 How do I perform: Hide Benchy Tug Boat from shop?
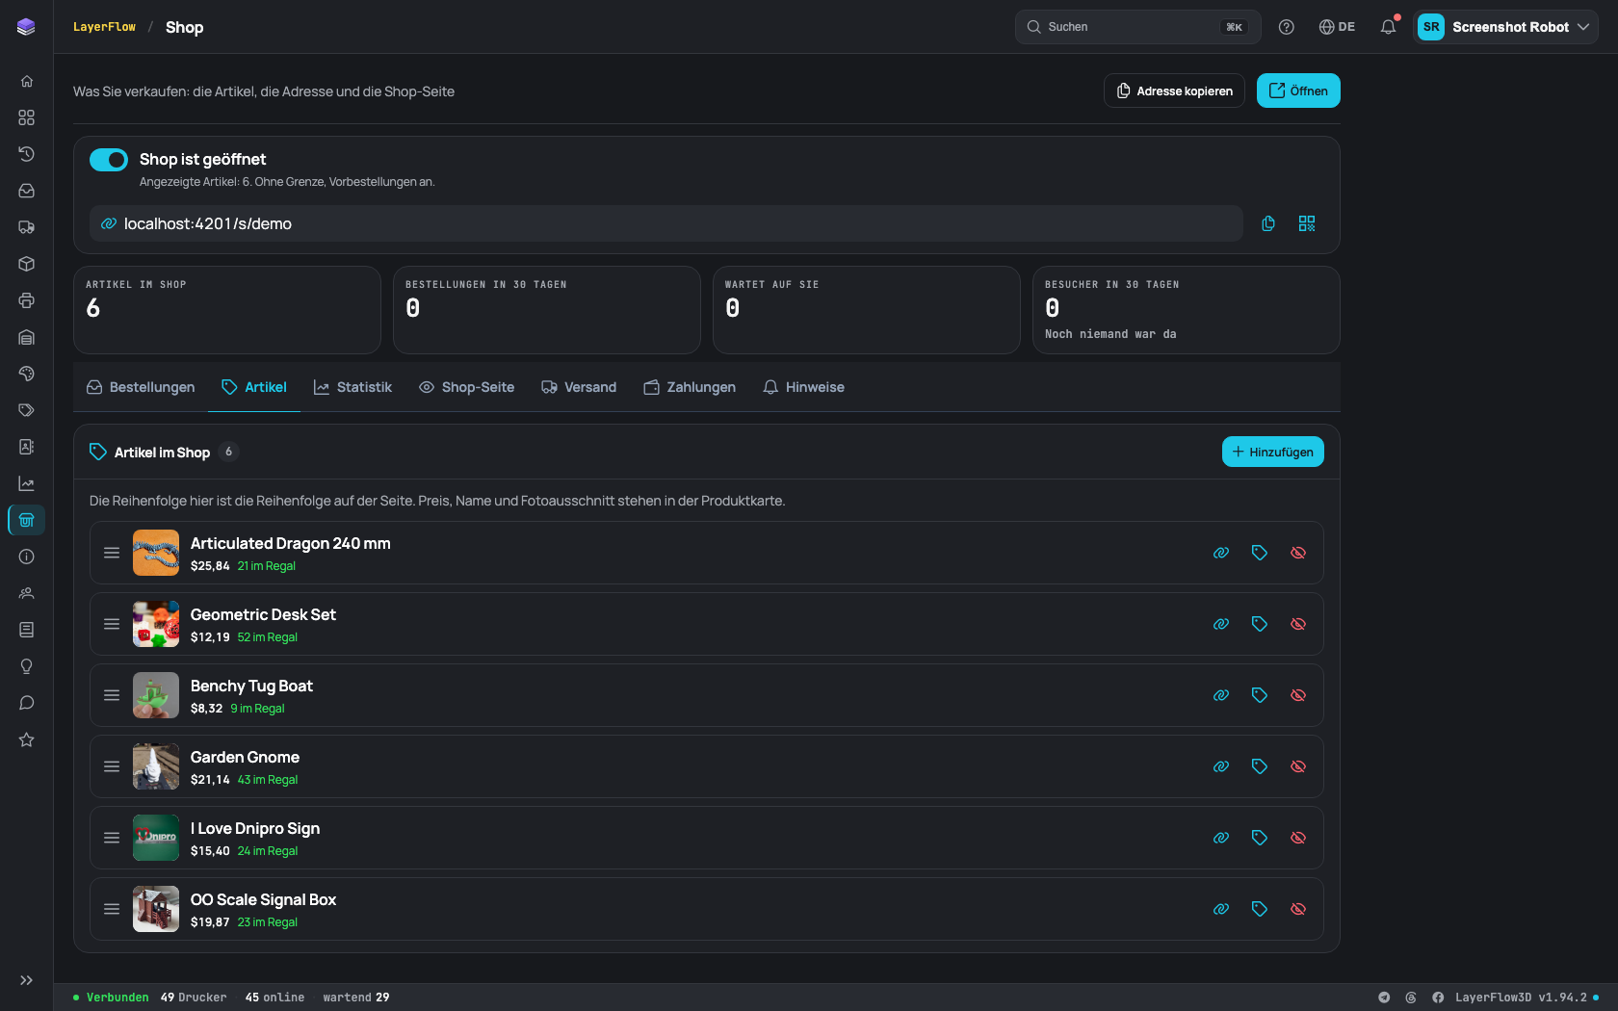point(1298,695)
